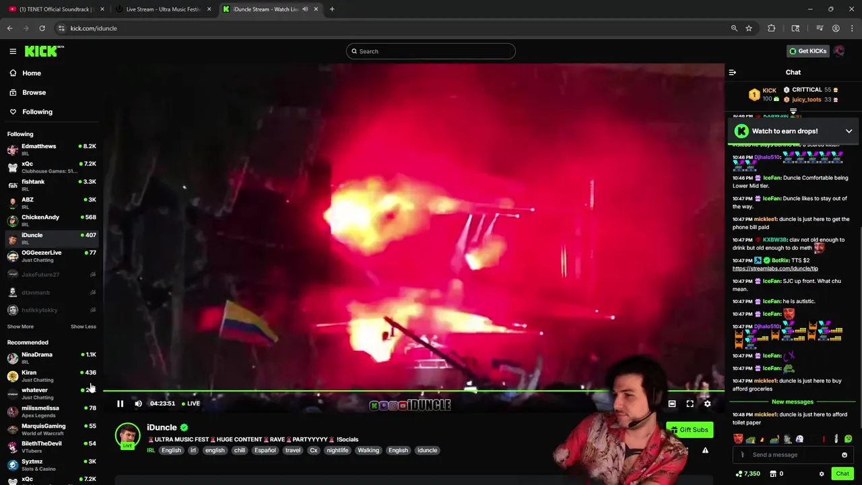Reload the kick.com page

click(42, 28)
